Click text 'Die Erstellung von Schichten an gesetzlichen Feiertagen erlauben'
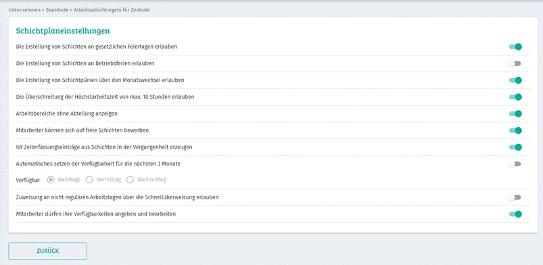Image resolution: width=543 pixels, height=265 pixels. (97, 47)
